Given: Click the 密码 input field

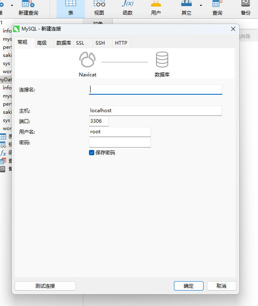Looking at the screenshot, I should [x=120, y=143].
